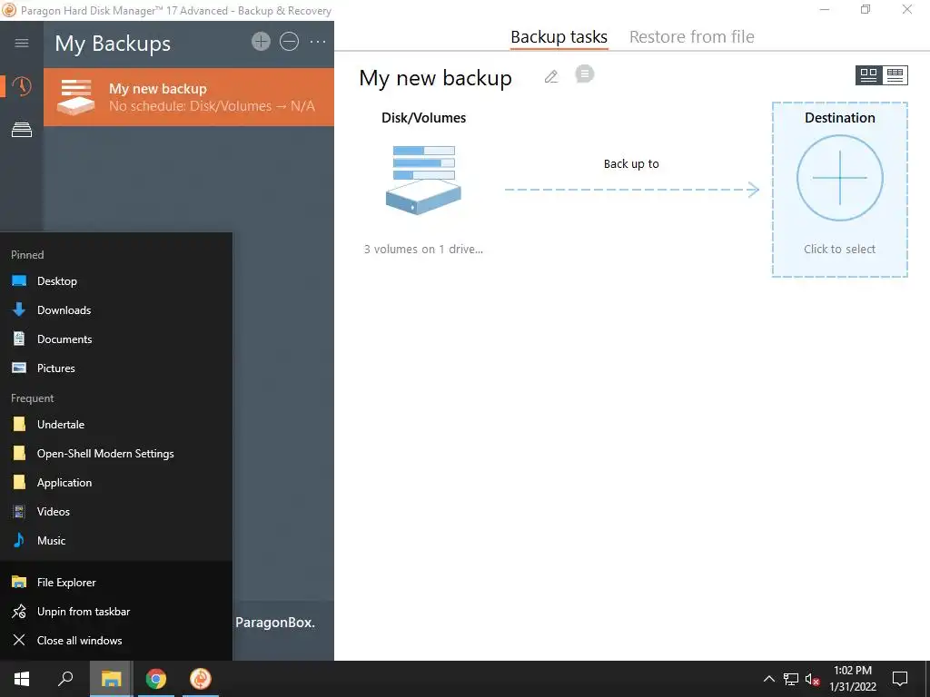Add a new backup with plus icon

pos(261,42)
